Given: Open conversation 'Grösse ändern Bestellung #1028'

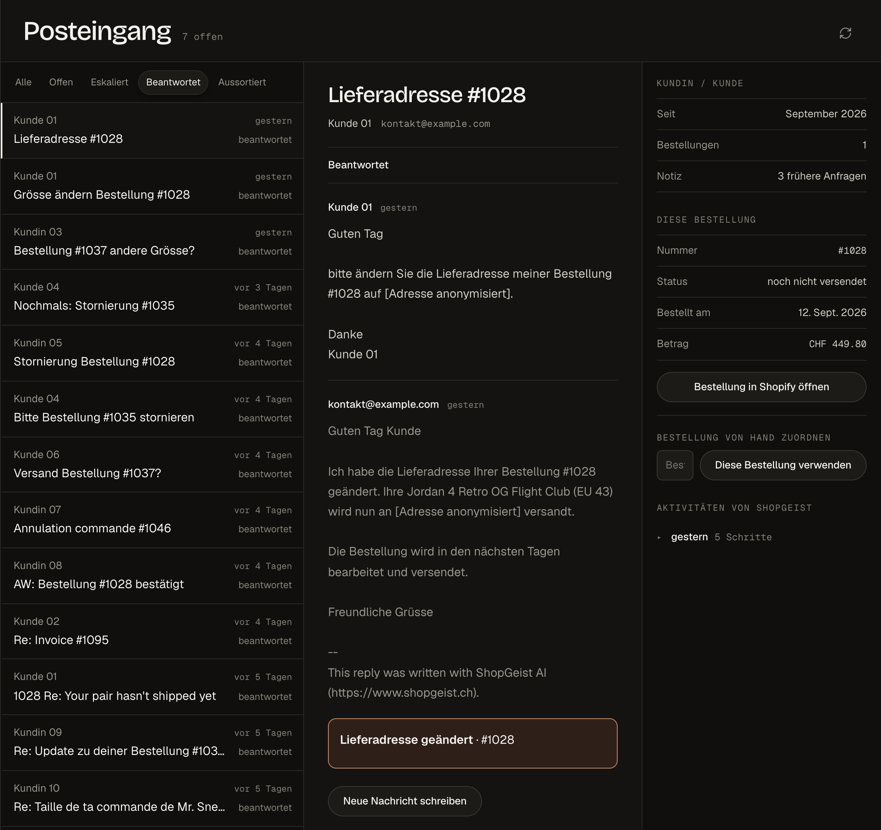Looking at the screenshot, I should tap(152, 187).
